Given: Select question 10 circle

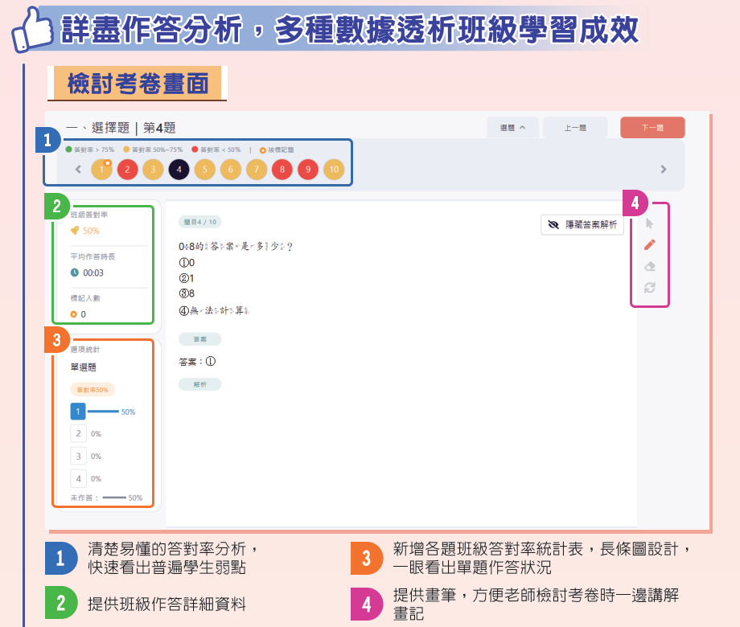Looking at the screenshot, I should coord(333,170).
